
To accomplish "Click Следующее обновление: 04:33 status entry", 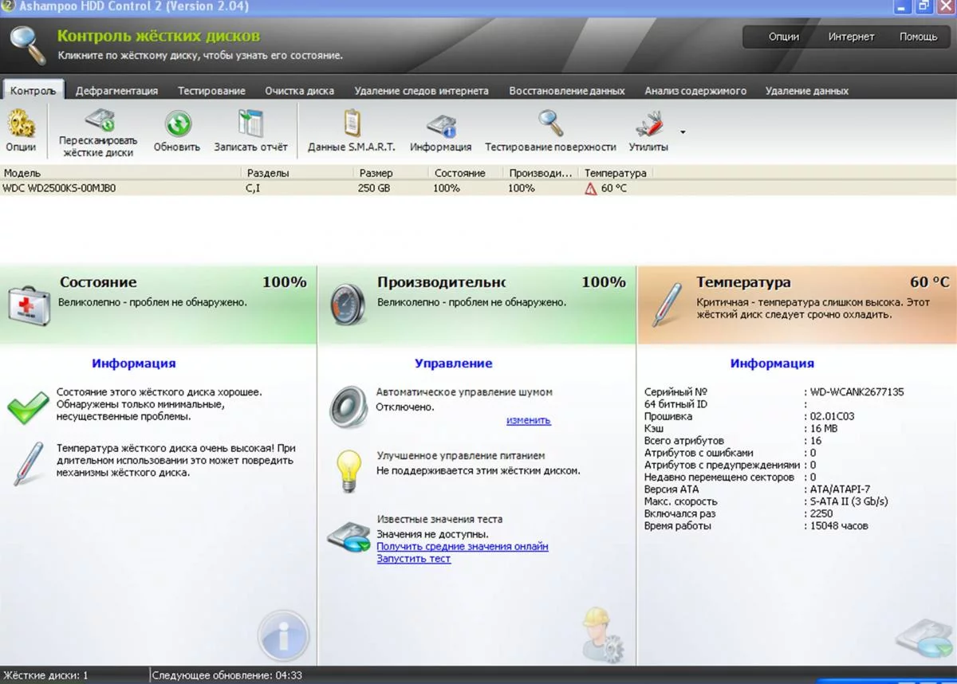I will [x=226, y=675].
